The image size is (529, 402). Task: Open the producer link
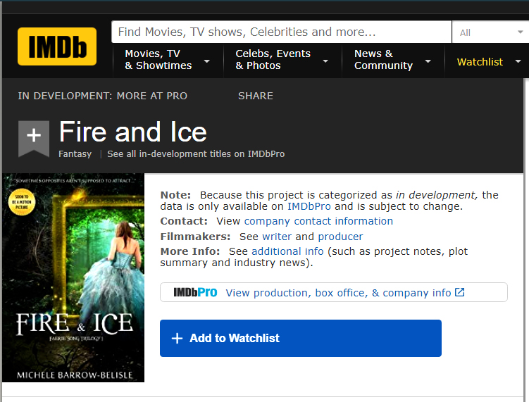tap(340, 237)
